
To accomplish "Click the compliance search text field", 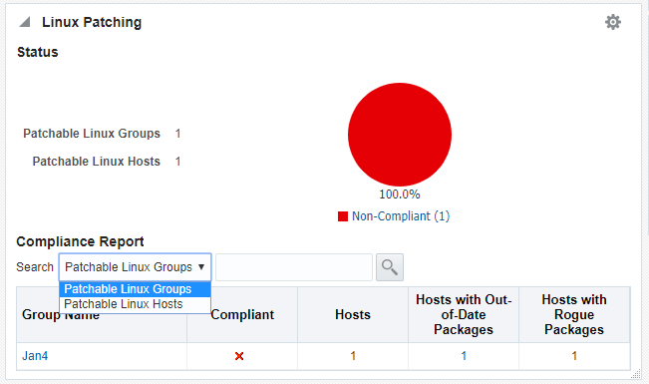I will [x=294, y=267].
